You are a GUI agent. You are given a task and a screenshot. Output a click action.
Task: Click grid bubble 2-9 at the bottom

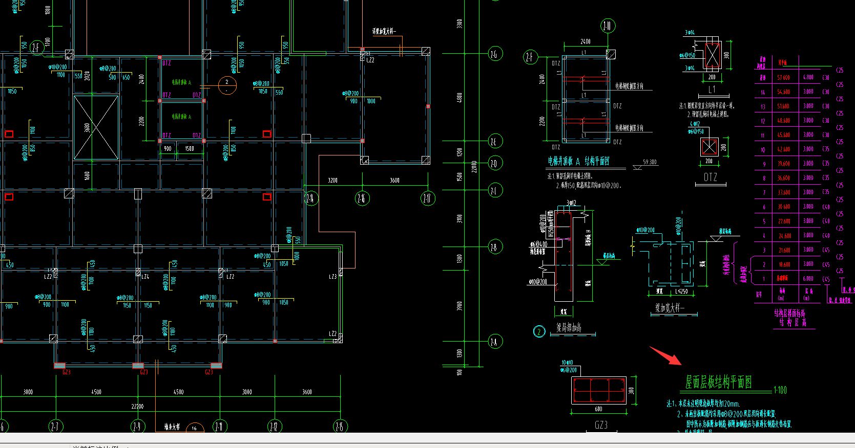pos(137,426)
